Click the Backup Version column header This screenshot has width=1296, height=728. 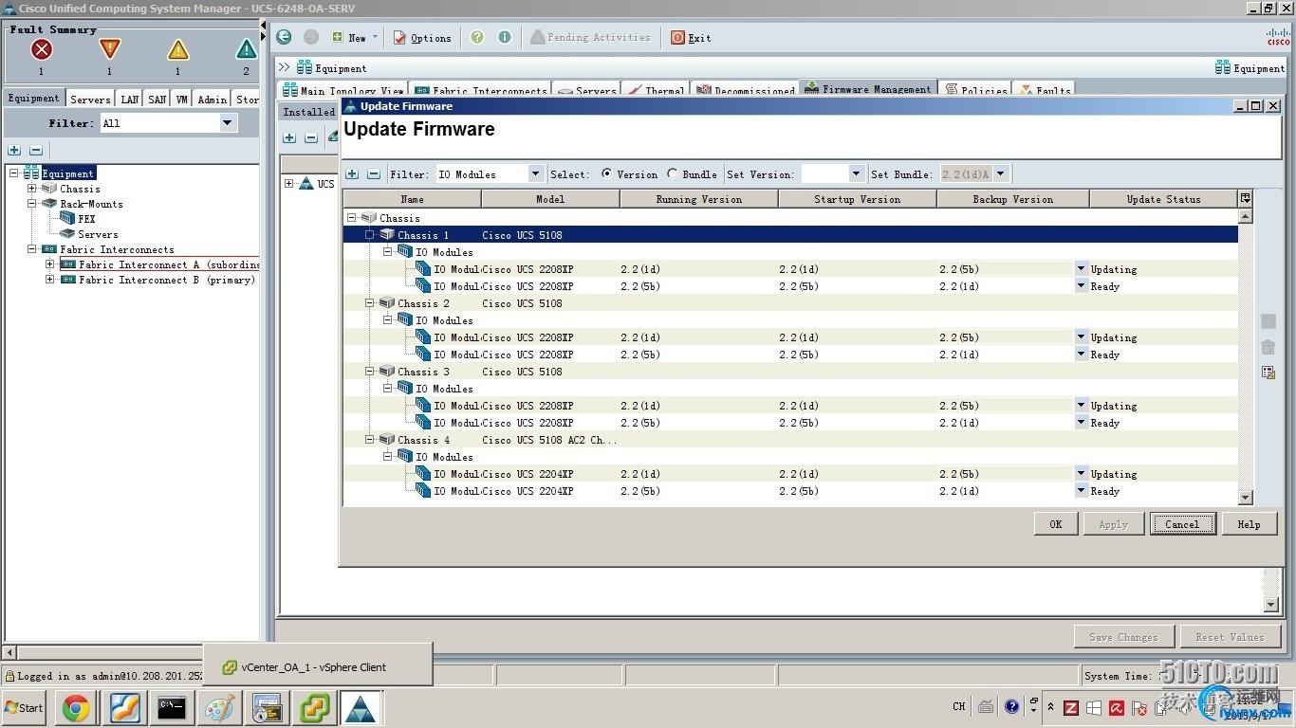coord(1012,199)
